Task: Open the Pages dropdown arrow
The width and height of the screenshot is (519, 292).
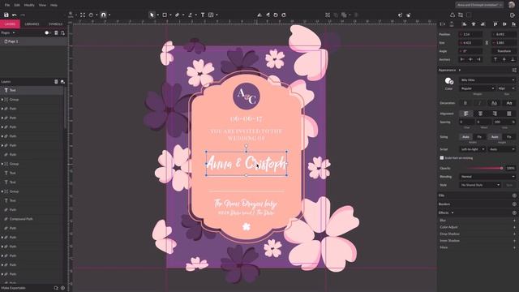Action: pyautogui.click(x=14, y=32)
